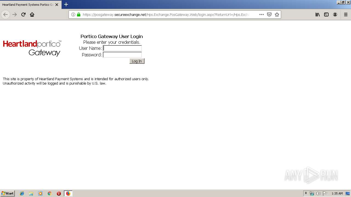Click the browser Back arrow button
Image resolution: width=351 pixels, height=197 pixels.
[x=5, y=15]
